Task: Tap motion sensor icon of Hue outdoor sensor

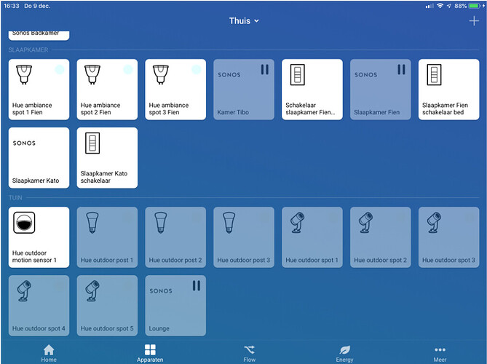Action: [x=24, y=222]
